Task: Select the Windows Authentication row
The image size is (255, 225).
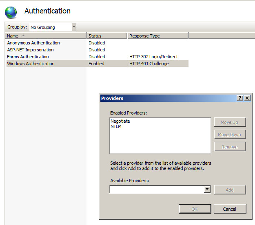Action: tap(98, 64)
